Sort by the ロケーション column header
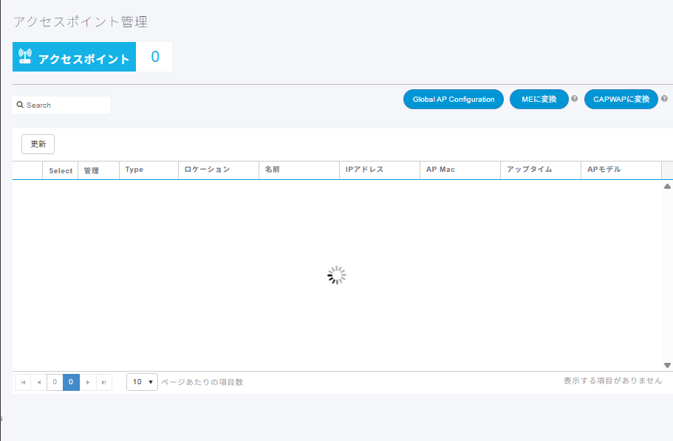Image resolution: width=673 pixels, height=441 pixels. point(207,170)
